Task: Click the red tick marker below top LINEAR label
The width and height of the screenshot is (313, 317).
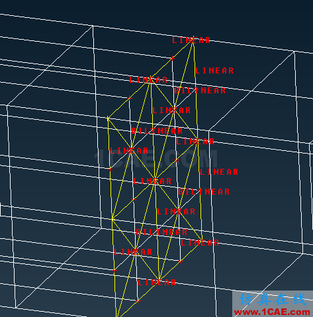Action: [x=173, y=58]
